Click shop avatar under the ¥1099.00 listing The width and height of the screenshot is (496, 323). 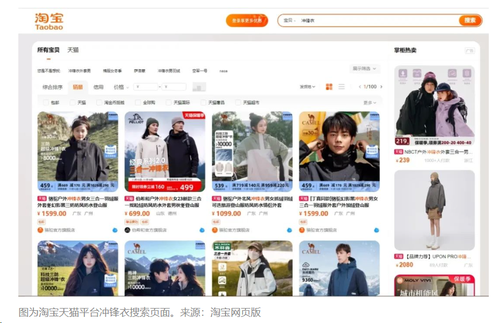(214, 230)
